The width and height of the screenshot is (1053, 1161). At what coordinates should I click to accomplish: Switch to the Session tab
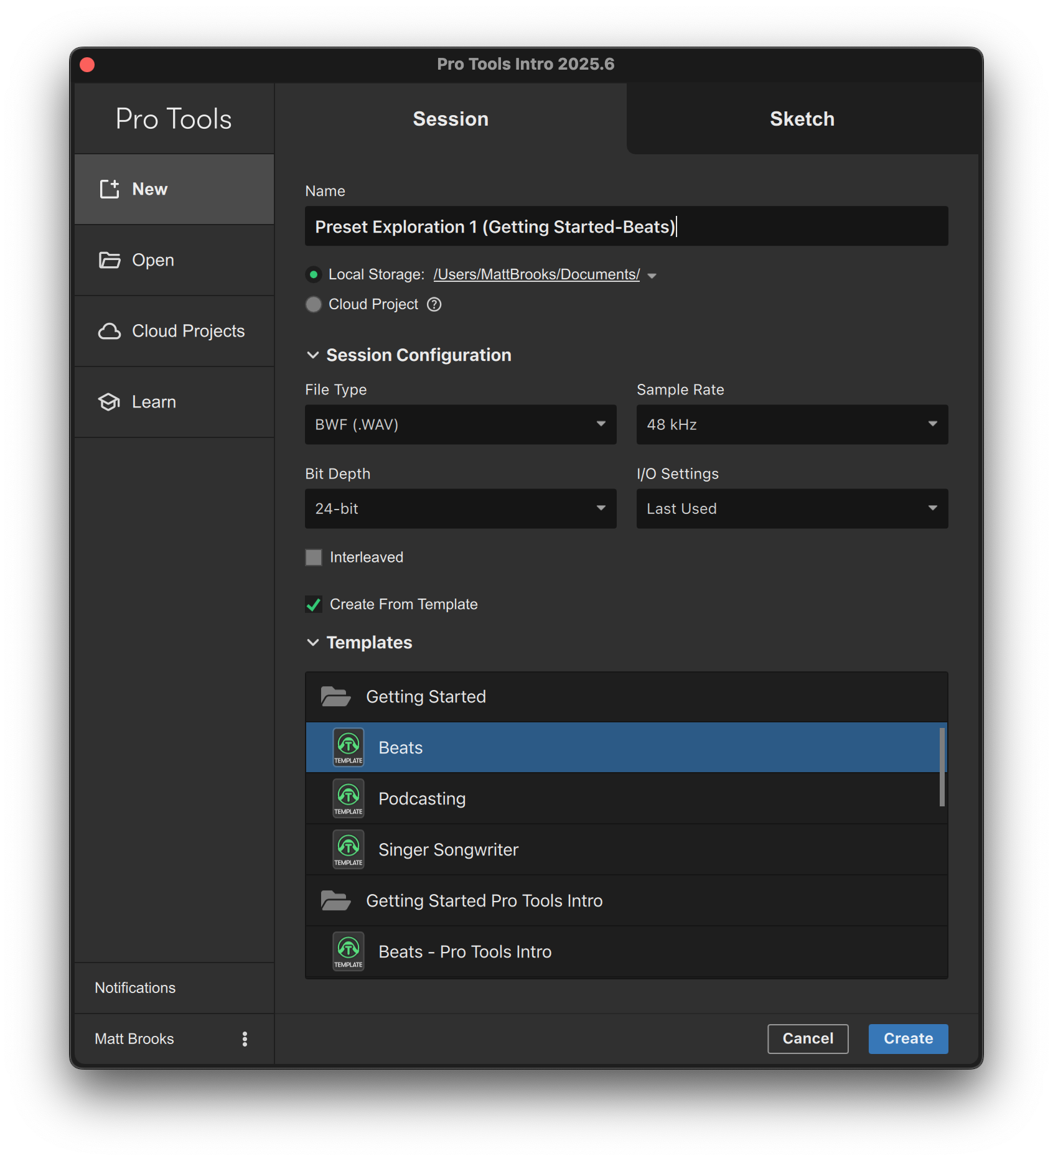coord(450,118)
